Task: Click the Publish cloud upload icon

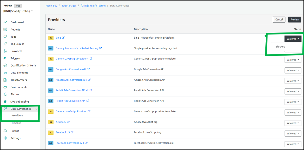Action: [5, 131]
